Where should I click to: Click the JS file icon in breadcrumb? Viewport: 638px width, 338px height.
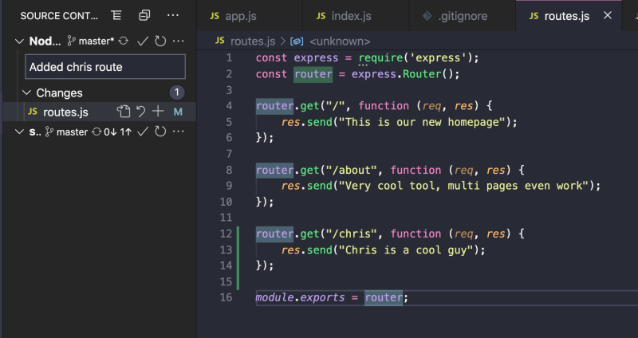click(x=220, y=41)
